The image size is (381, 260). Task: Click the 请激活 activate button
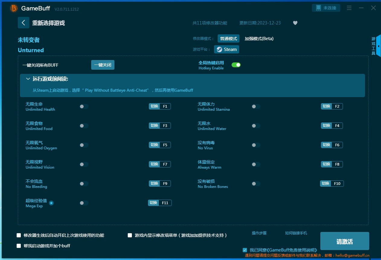(344, 241)
